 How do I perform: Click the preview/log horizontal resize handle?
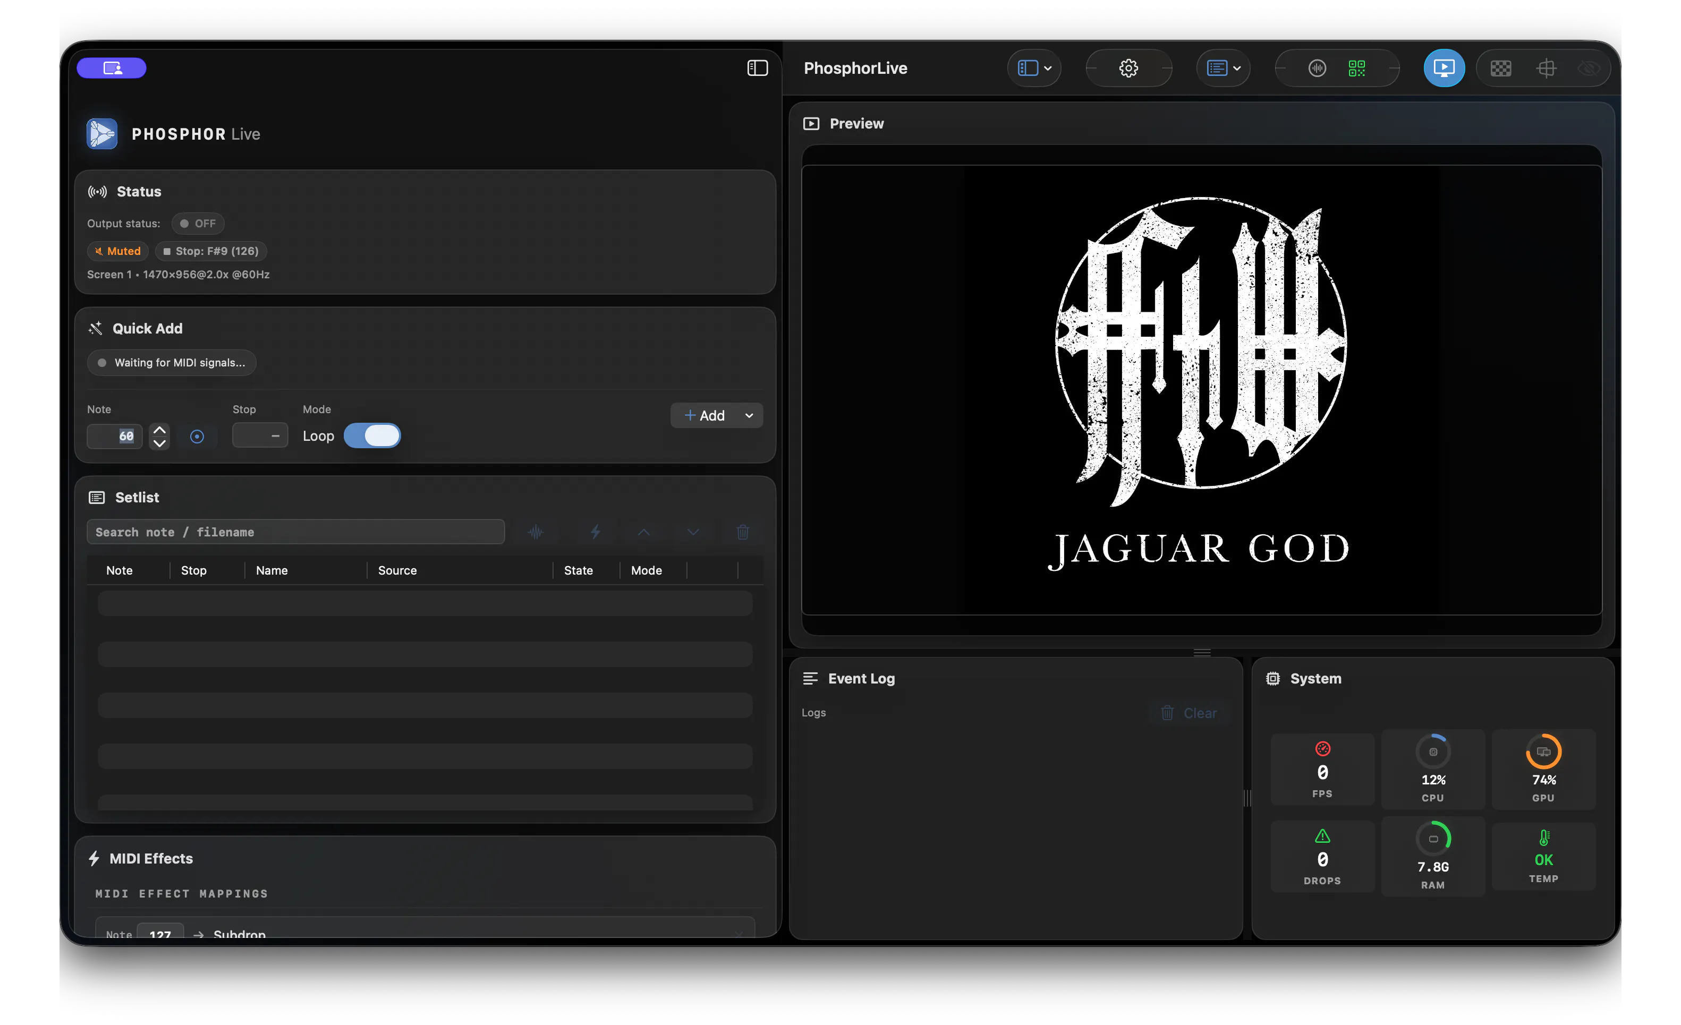click(1202, 653)
